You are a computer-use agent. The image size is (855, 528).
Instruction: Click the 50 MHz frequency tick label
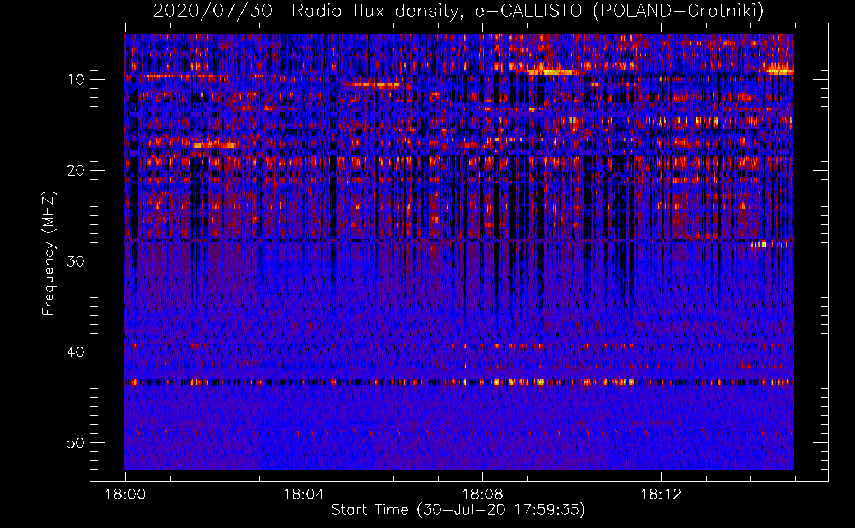tap(76, 443)
